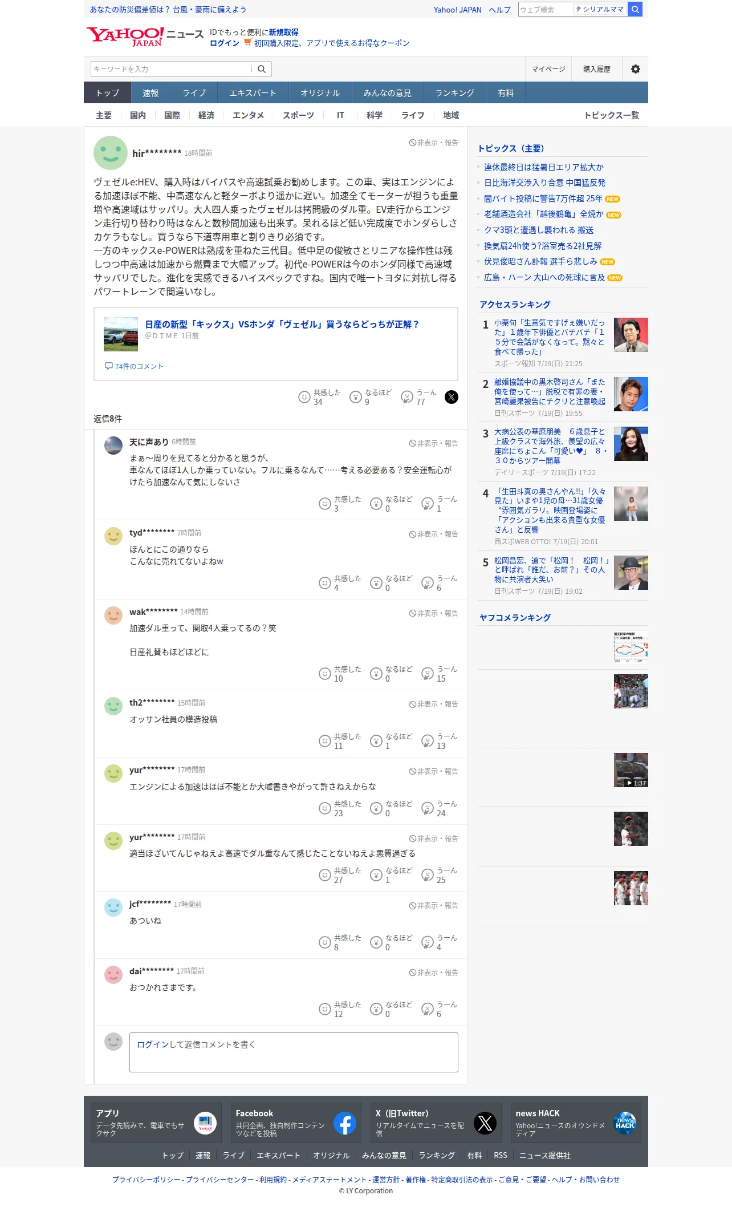Click the top banner about 防災偏差値
This screenshot has height=1207, width=732.
coord(168,10)
